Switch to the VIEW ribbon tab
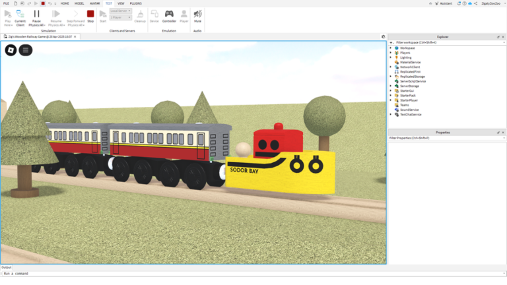This screenshot has width=507, height=285. click(x=121, y=3)
